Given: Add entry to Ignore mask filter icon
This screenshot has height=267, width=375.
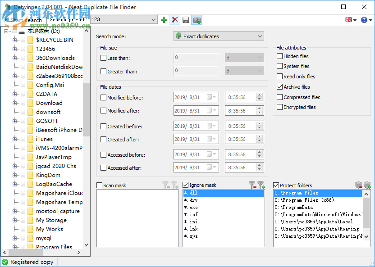Looking at the screenshot, I should (x=261, y=185).
